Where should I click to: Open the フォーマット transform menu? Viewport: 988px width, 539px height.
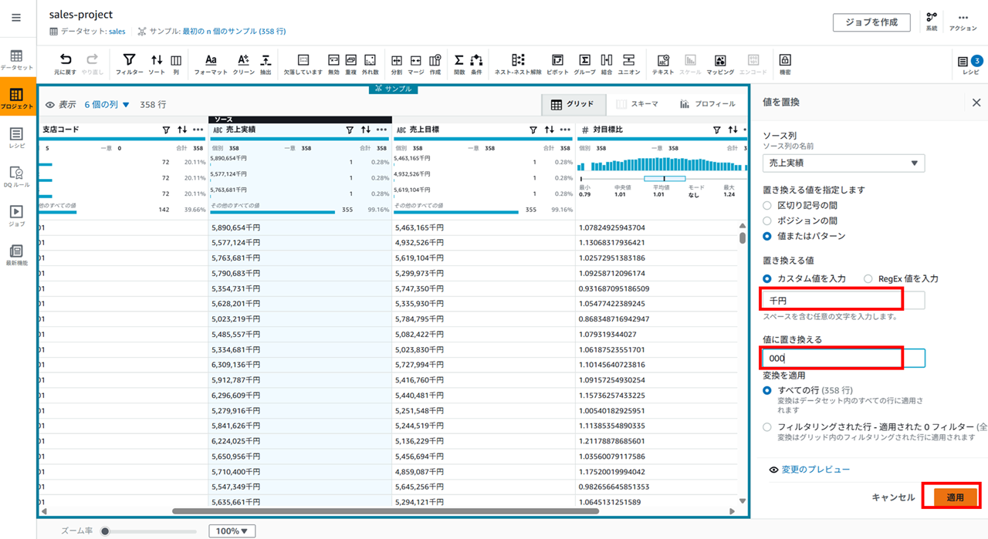click(x=211, y=64)
